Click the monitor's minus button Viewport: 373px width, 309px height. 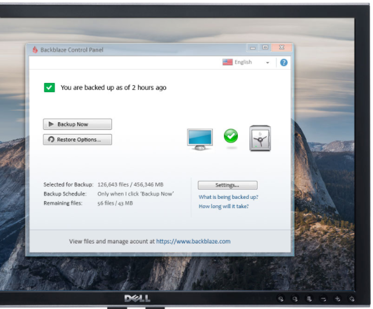[x=323, y=299]
